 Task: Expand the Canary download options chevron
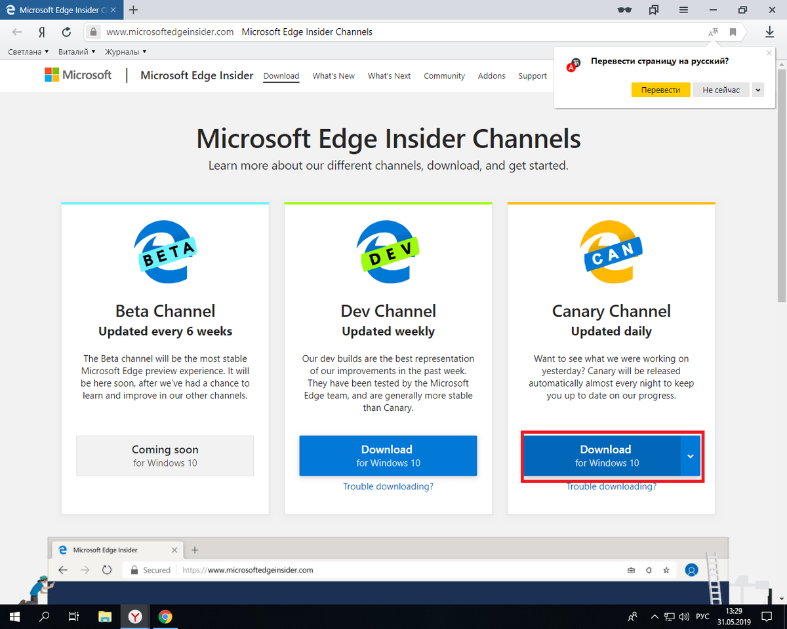[691, 456]
